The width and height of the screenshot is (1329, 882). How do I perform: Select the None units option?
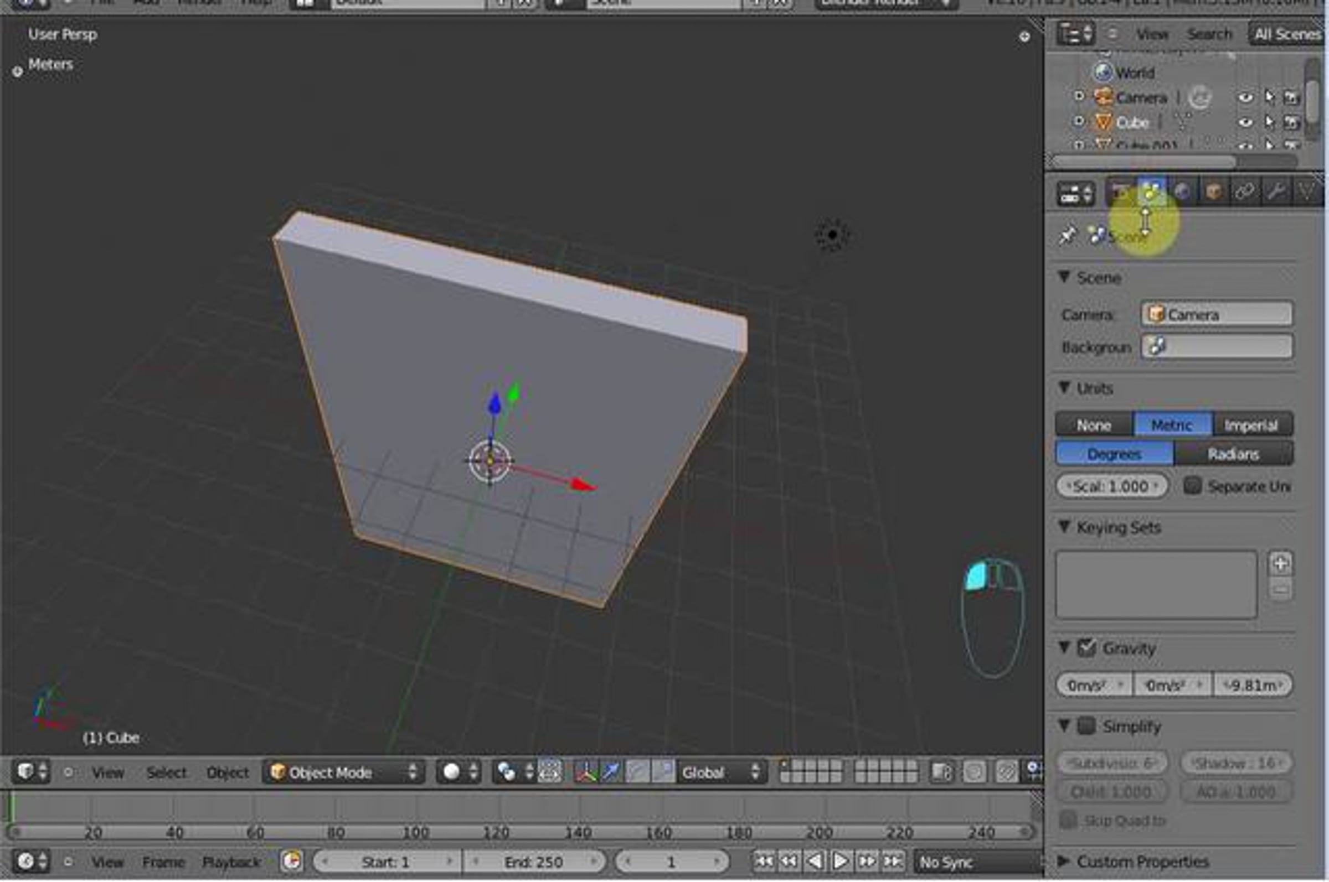coord(1094,425)
